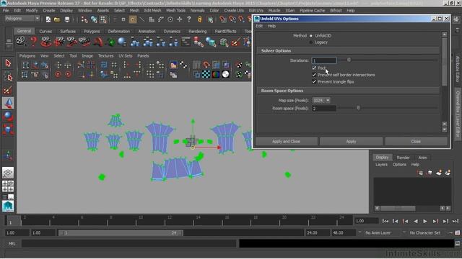This screenshot has height=259, width=462.
Task: Select the Unfold3D method radio button
Action: coord(311,36)
